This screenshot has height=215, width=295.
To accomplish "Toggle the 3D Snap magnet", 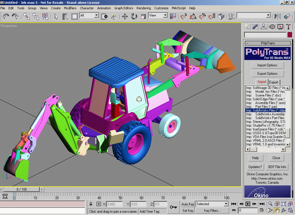I will pyautogui.click(x=183, y=17).
